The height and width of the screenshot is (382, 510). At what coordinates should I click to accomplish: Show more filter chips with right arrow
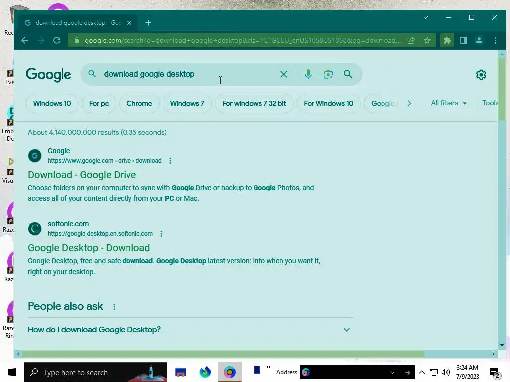pyautogui.click(x=409, y=103)
